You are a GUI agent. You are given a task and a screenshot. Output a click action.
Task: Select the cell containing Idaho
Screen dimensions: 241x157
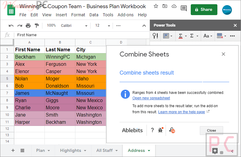91,79
